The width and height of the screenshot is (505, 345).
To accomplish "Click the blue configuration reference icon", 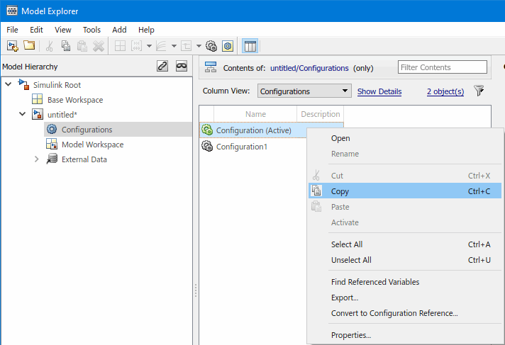I will tap(227, 45).
